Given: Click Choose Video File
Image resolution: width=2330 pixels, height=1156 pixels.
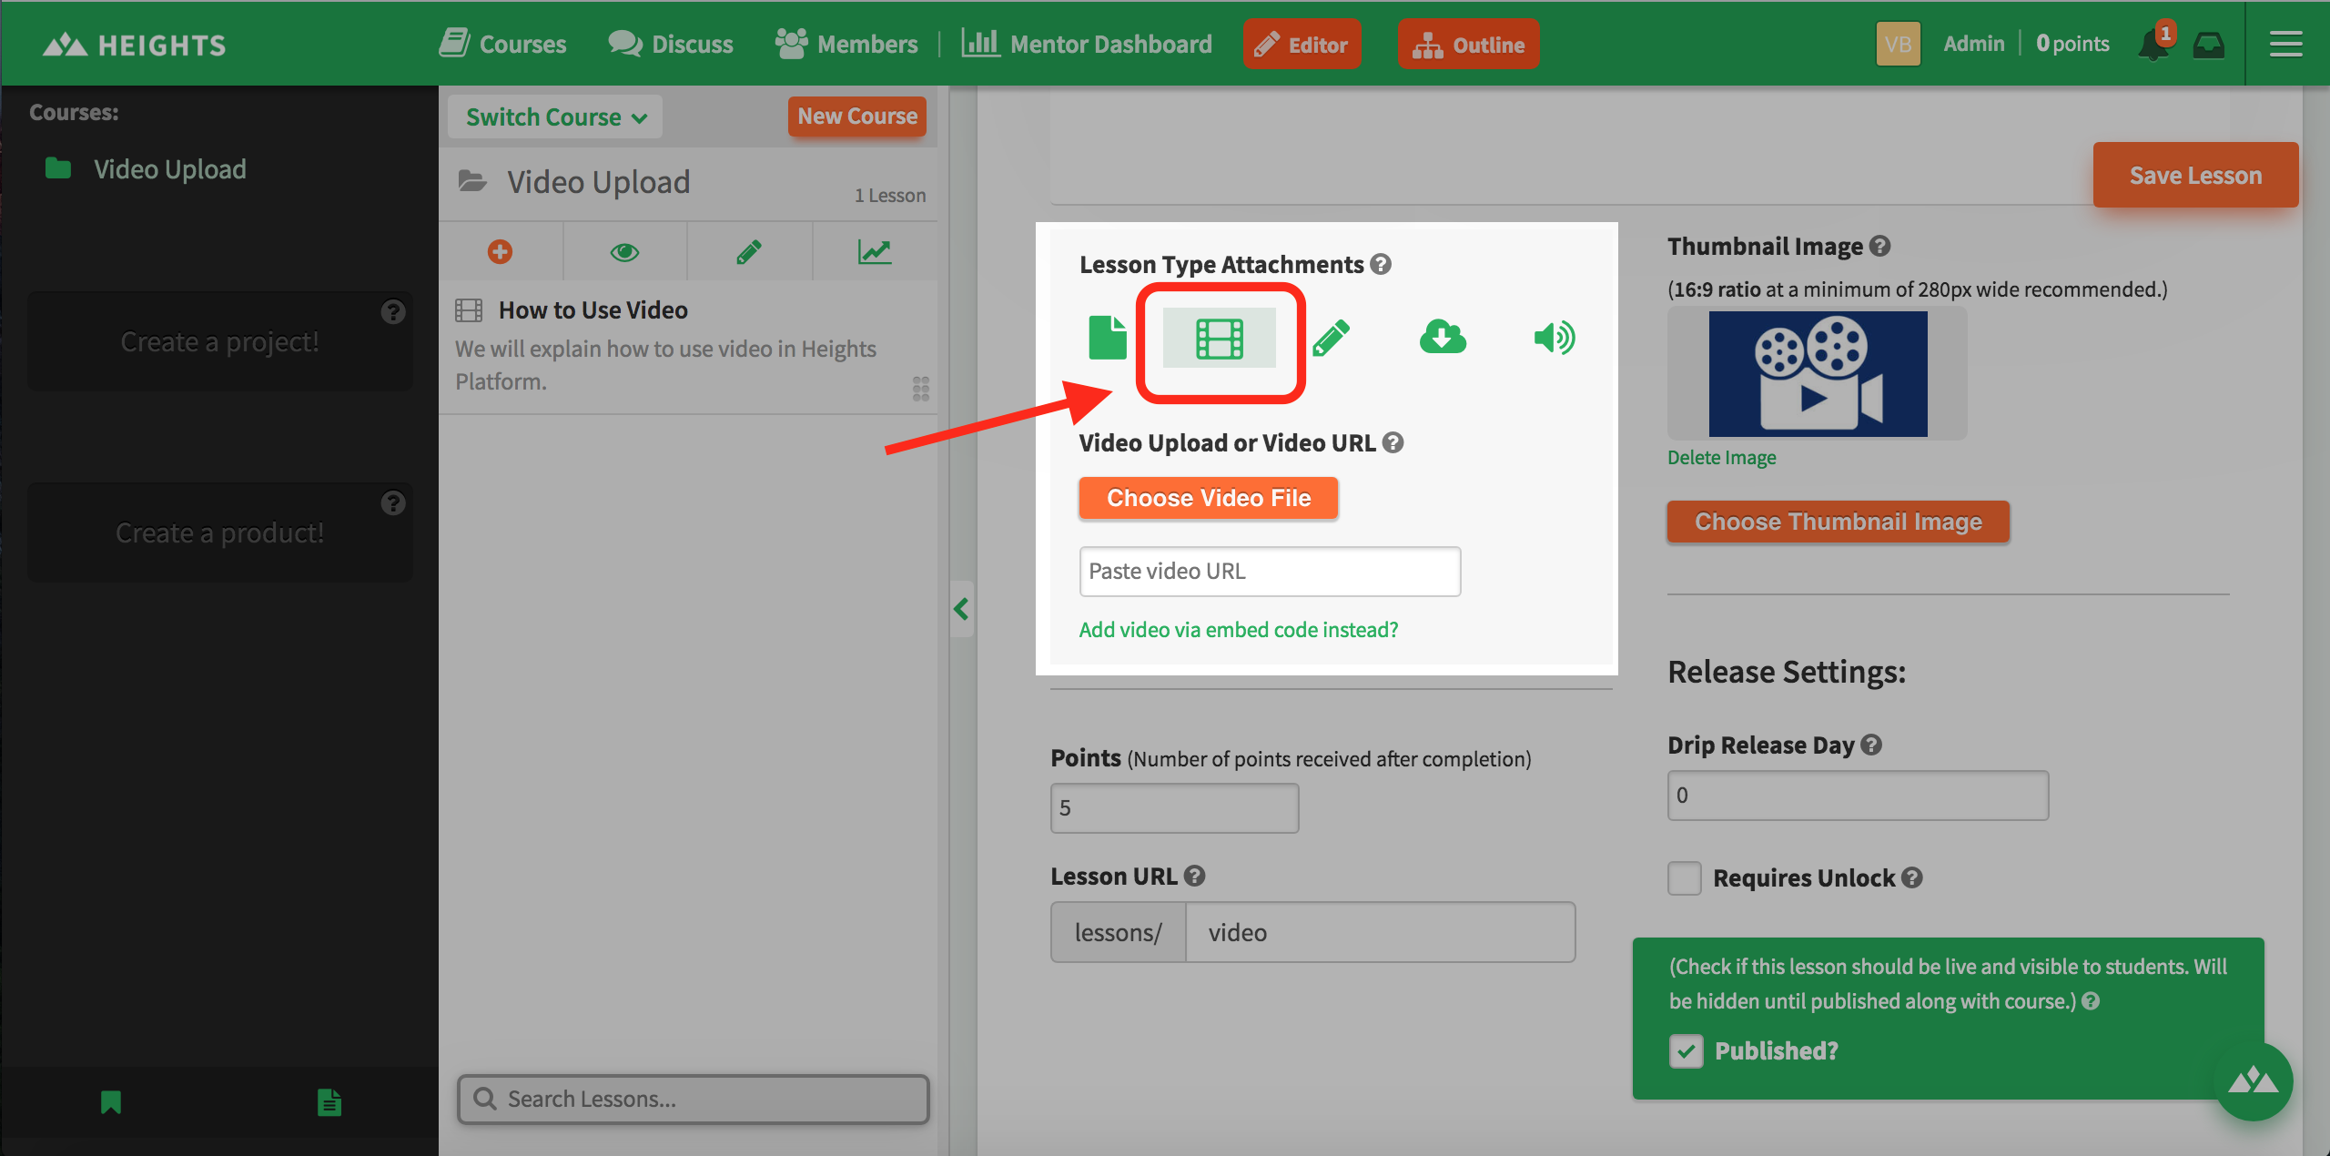Looking at the screenshot, I should [x=1209, y=498].
